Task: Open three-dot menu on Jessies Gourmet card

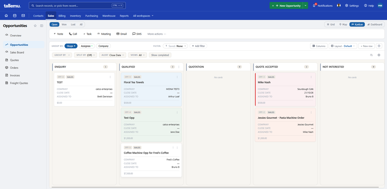Action: point(311,112)
